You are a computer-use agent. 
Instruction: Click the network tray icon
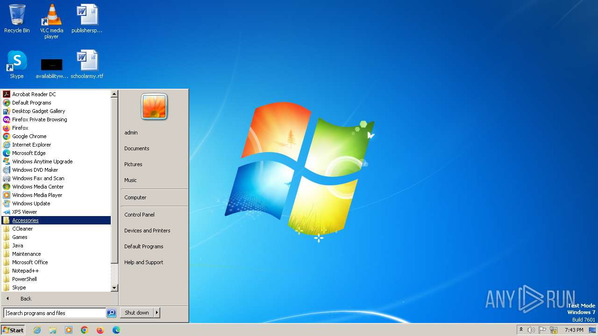coord(554,330)
